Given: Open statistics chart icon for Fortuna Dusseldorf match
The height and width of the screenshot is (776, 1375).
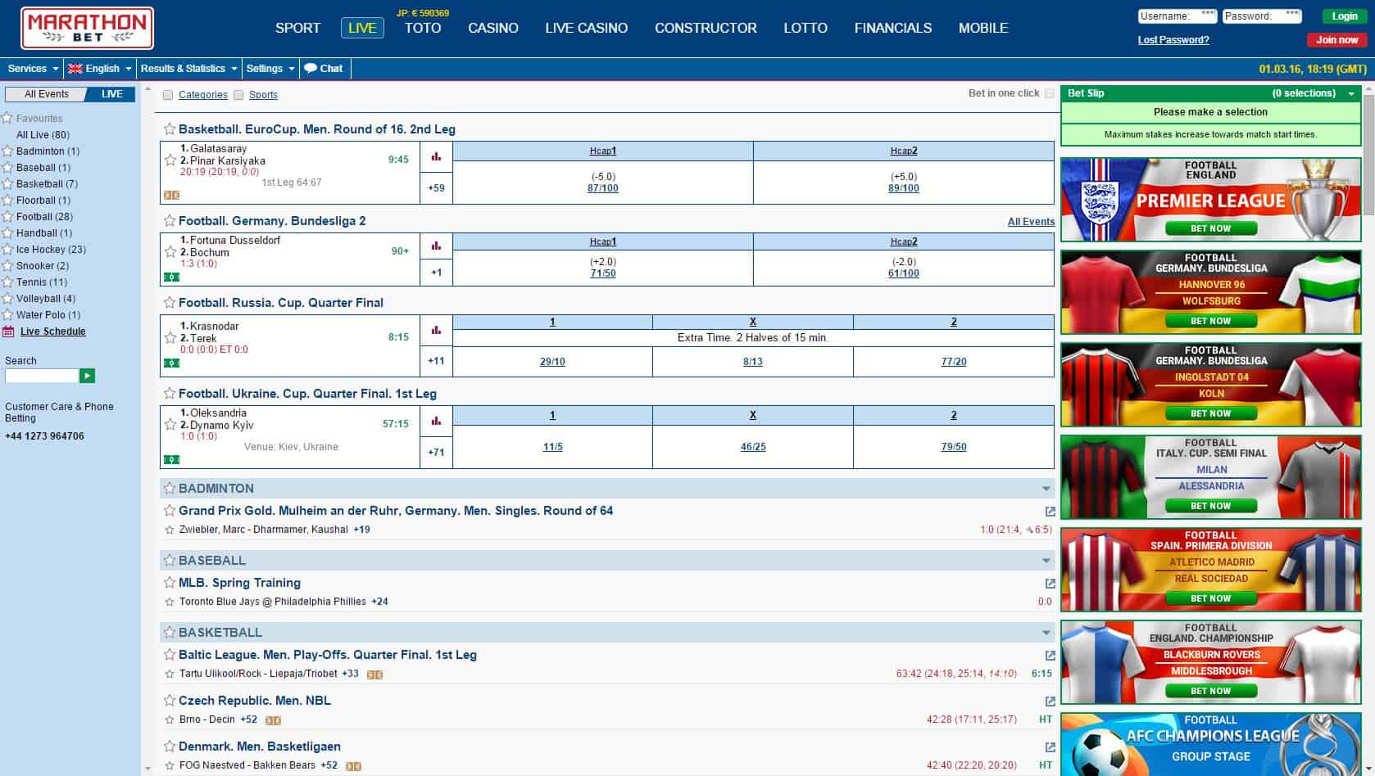Looking at the screenshot, I should [436, 246].
